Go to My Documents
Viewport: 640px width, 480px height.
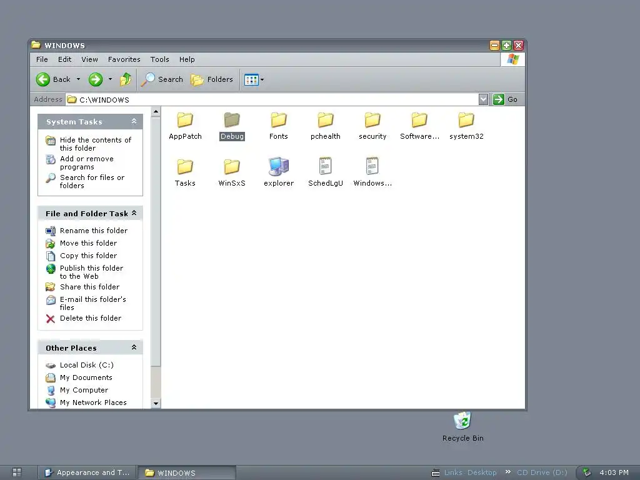pyautogui.click(x=79, y=377)
